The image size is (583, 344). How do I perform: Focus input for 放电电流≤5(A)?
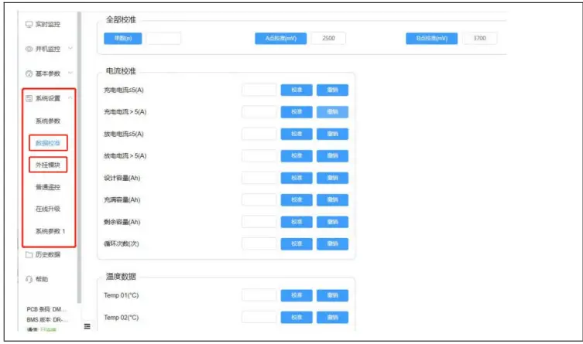(259, 134)
